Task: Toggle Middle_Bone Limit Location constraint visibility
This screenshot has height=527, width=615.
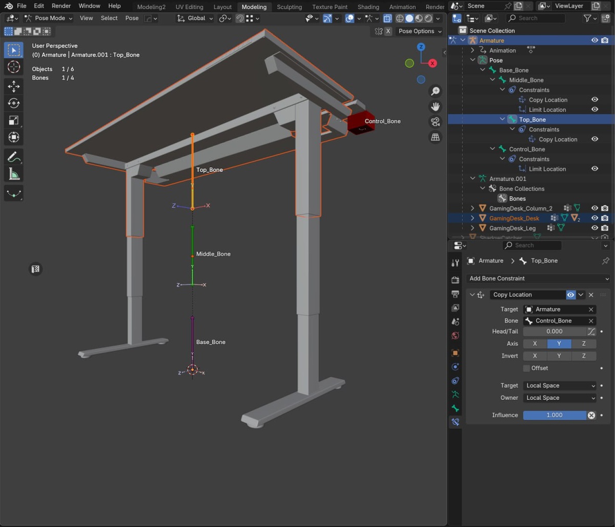Action: click(x=594, y=109)
